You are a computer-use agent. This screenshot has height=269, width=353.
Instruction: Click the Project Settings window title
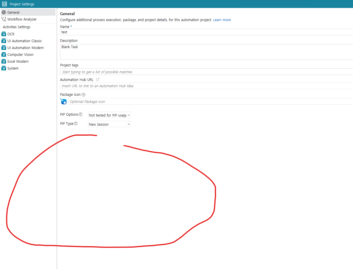[22, 4]
